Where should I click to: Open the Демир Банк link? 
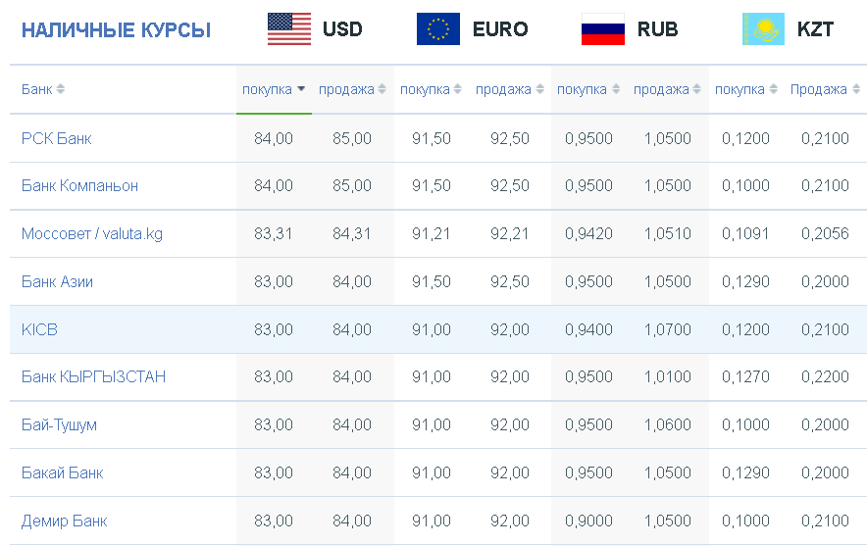tap(64, 521)
